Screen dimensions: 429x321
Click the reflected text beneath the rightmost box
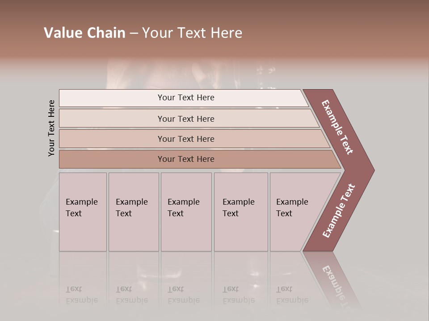[292, 295]
